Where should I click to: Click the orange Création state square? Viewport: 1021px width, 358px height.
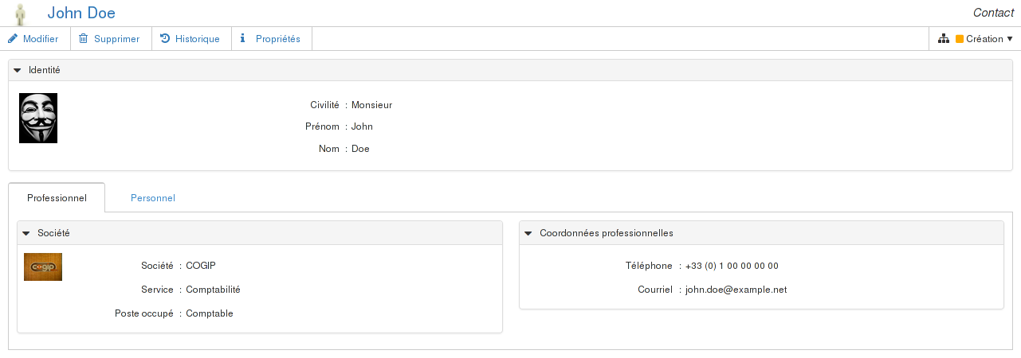(960, 39)
